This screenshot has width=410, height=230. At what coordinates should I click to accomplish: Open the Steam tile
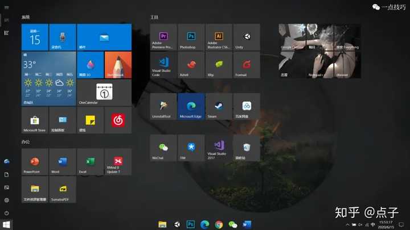pyautogui.click(x=219, y=106)
